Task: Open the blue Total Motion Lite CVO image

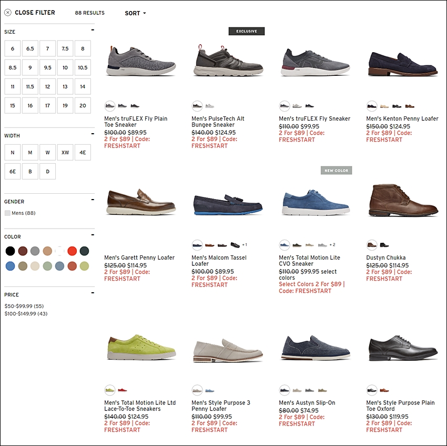Action: pyautogui.click(x=316, y=201)
